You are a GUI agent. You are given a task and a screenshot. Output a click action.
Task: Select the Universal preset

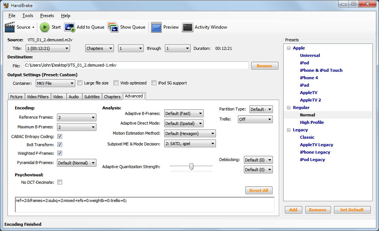pyautogui.click(x=310, y=55)
